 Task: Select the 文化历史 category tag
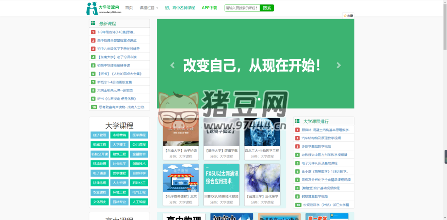tap(99, 202)
